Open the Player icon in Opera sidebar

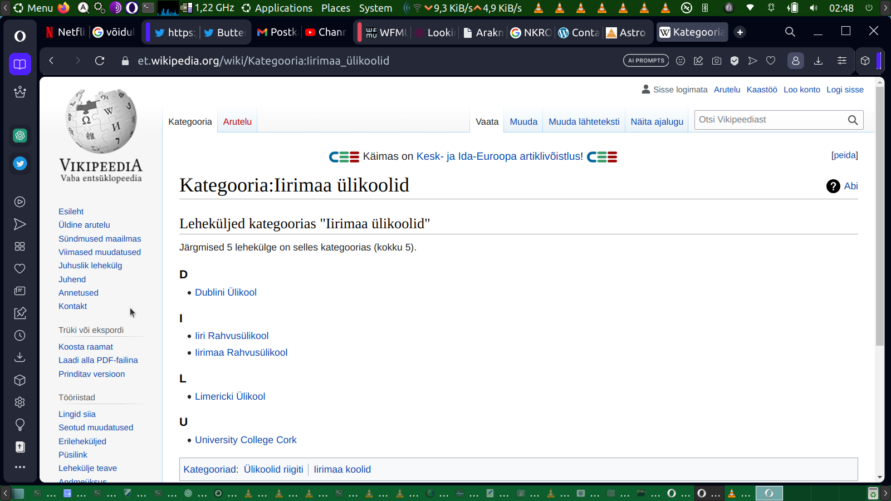coord(20,202)
